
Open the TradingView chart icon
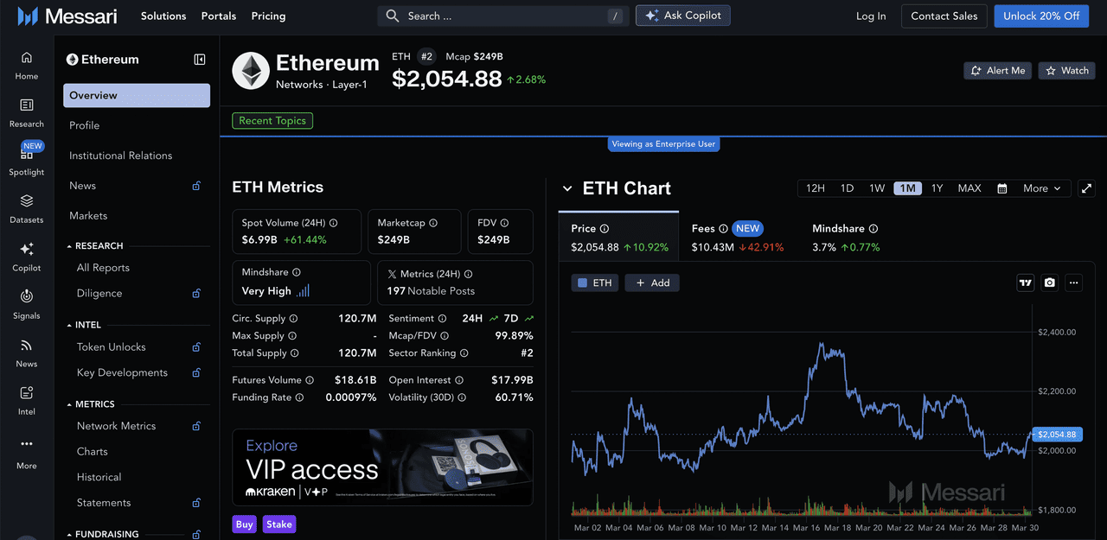coord(1025,283)
